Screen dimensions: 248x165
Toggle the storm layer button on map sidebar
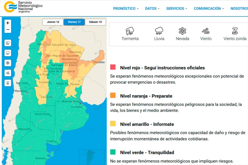(8, 43)
